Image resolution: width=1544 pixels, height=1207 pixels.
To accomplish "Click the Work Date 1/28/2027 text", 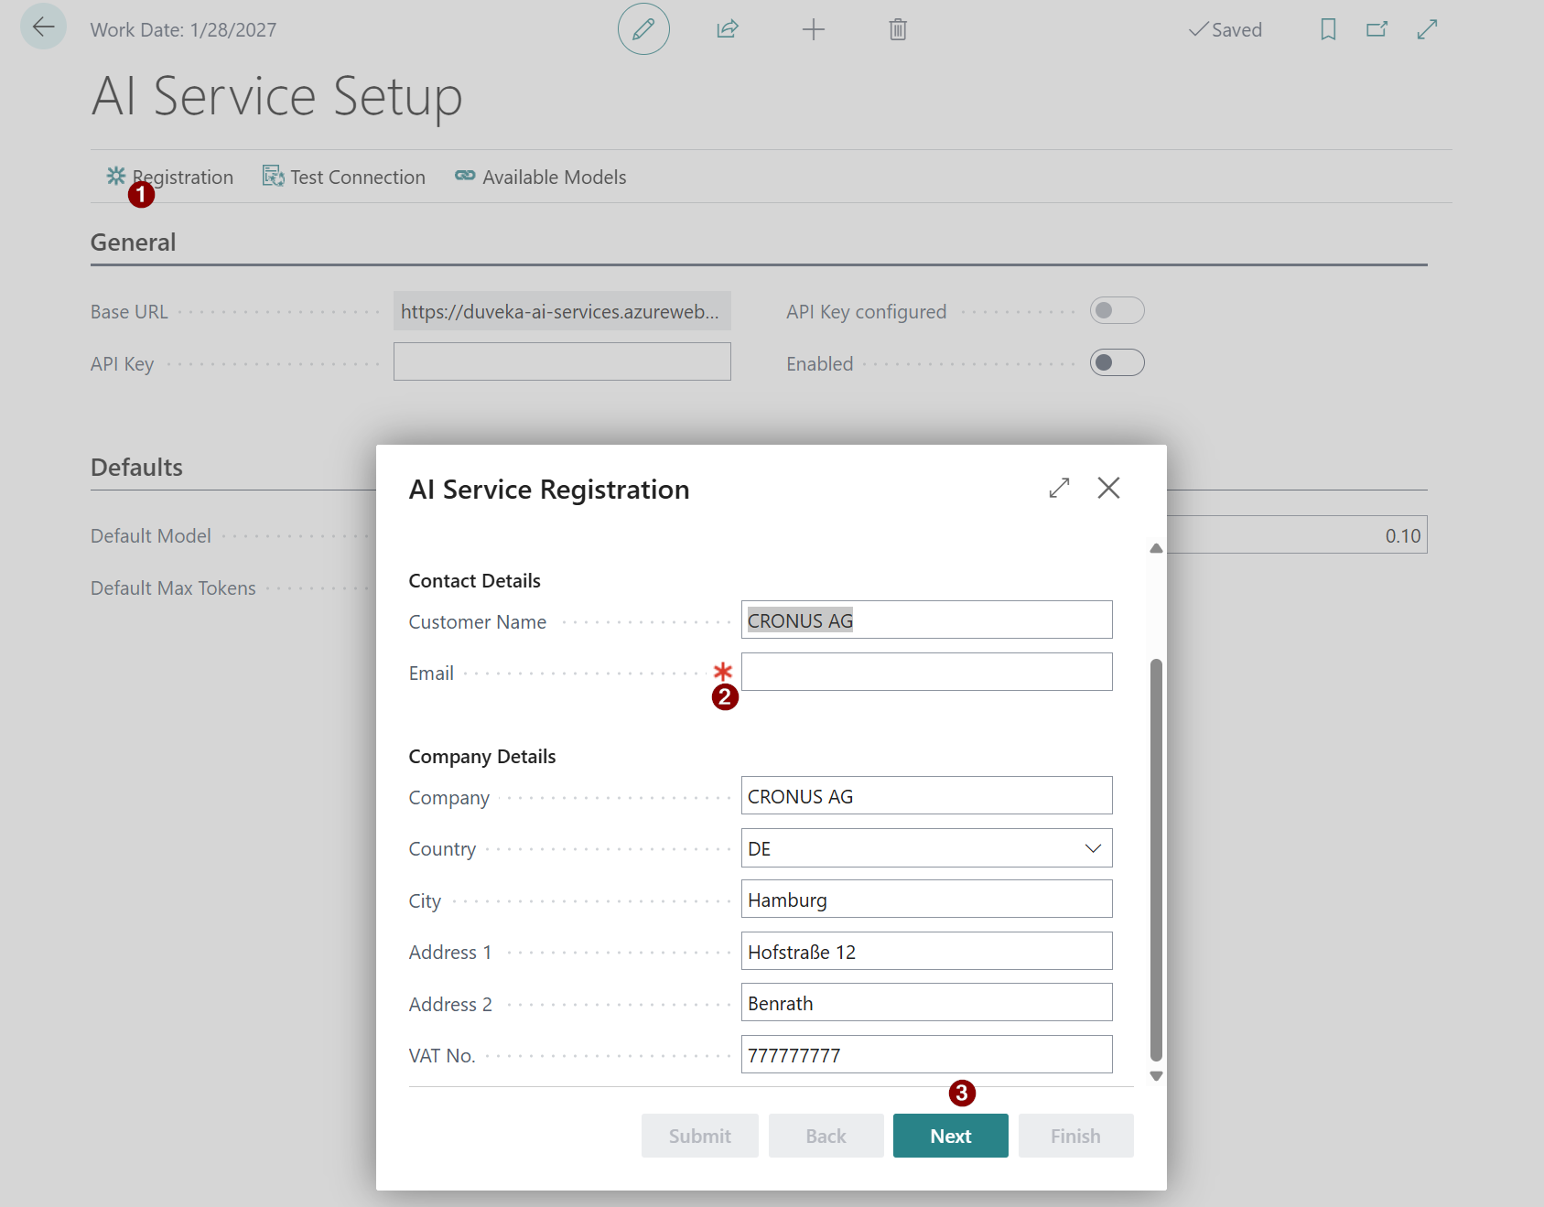I will [x=183, y=29].
